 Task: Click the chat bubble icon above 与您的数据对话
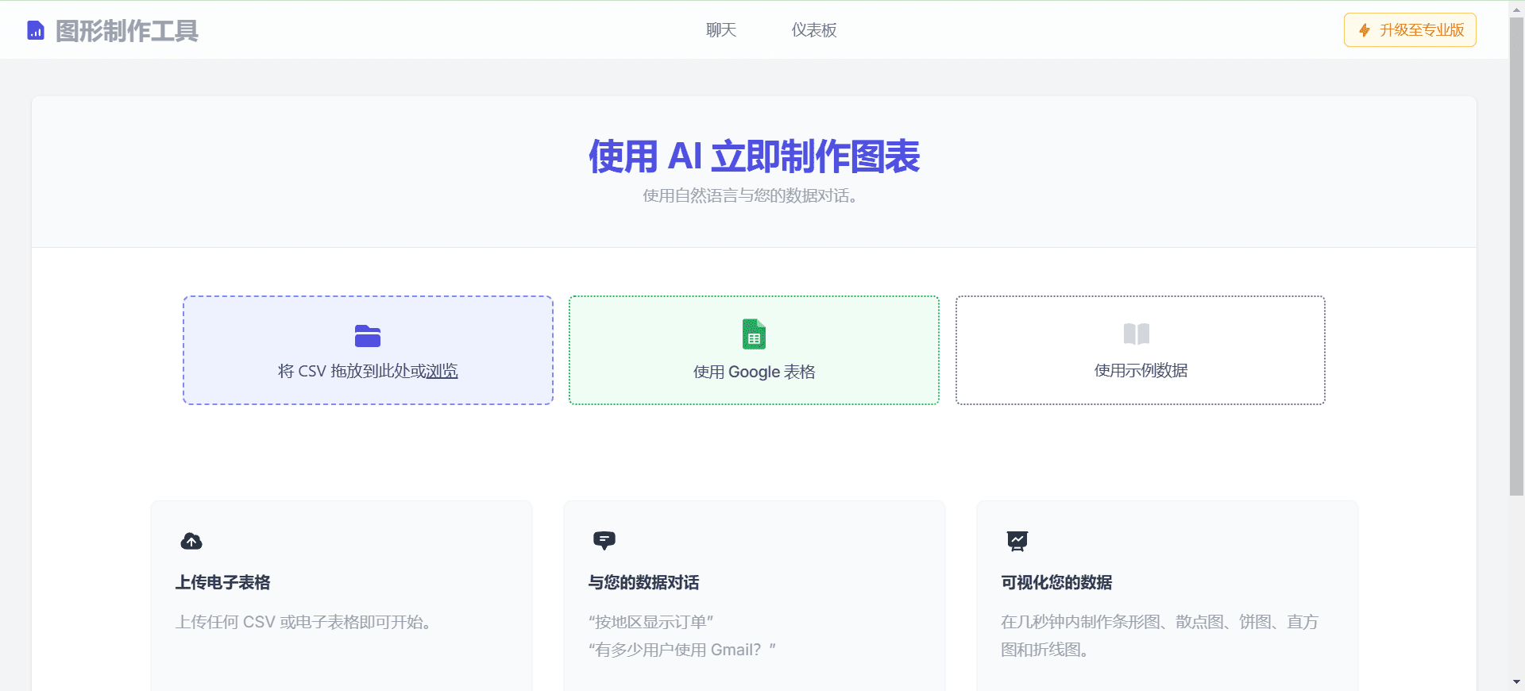604,541
